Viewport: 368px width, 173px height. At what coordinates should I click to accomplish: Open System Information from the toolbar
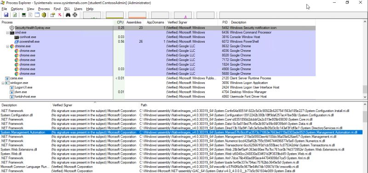click(24, 15)
